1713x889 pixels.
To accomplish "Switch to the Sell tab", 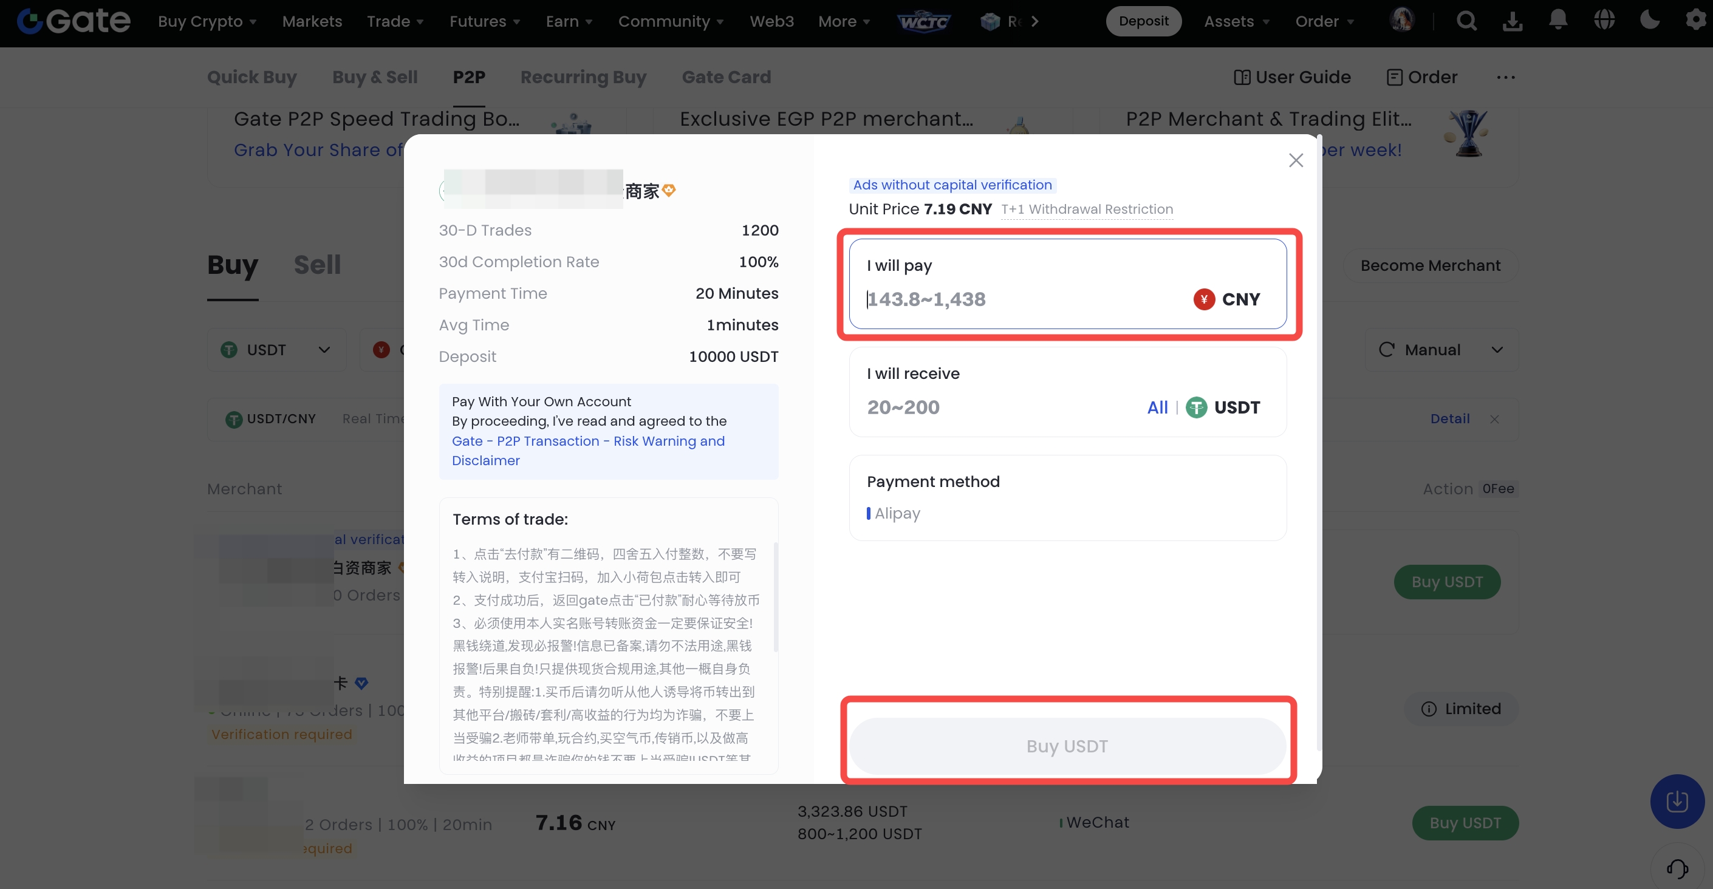I will pos(317,265).
